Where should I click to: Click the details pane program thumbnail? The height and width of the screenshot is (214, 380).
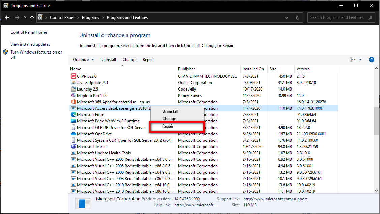point(83,203)
